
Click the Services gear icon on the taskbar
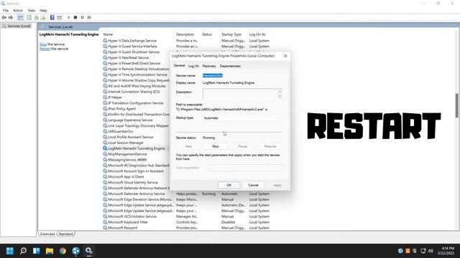pyautogui.click(x=89, y=251)
